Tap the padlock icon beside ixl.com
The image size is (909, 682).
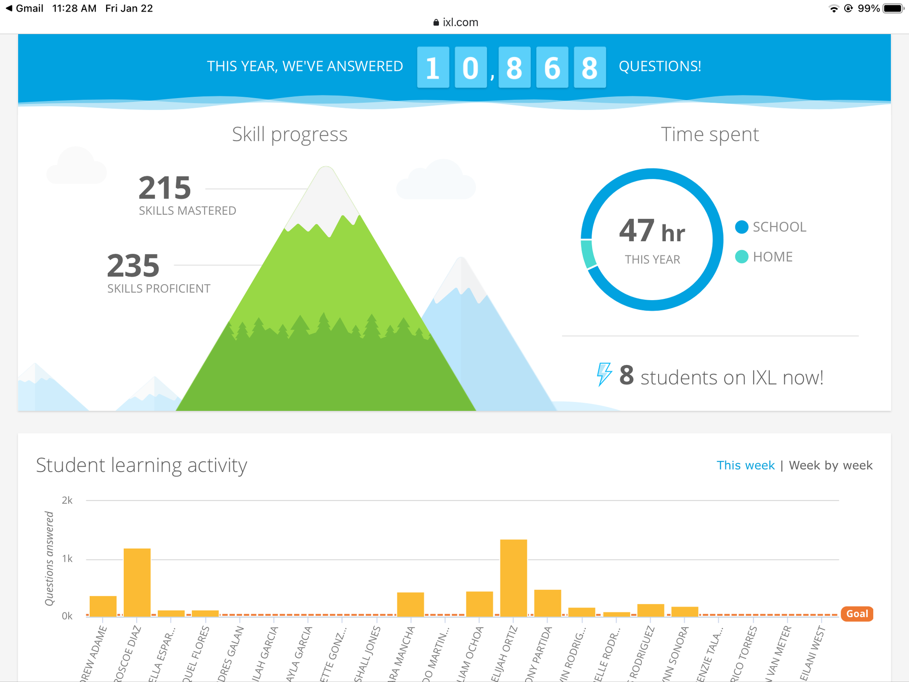(x=436, y=23)
